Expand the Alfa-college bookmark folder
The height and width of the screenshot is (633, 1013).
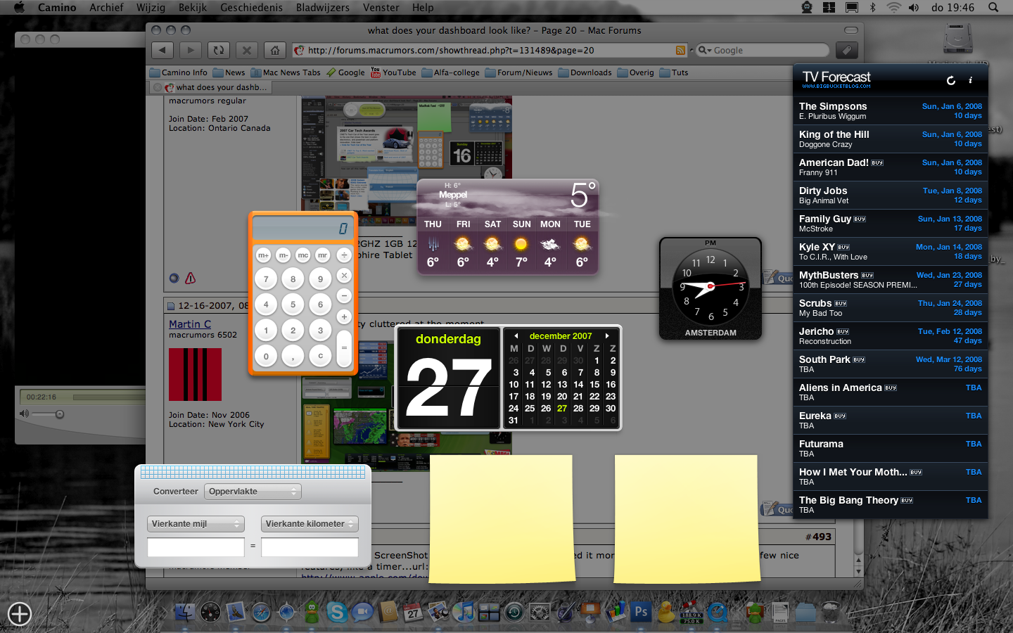451,72
